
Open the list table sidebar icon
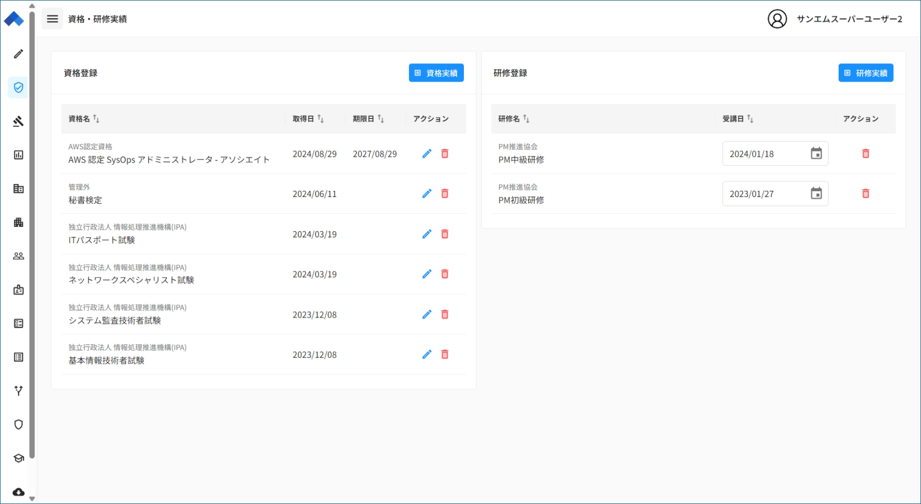(18, 357)
